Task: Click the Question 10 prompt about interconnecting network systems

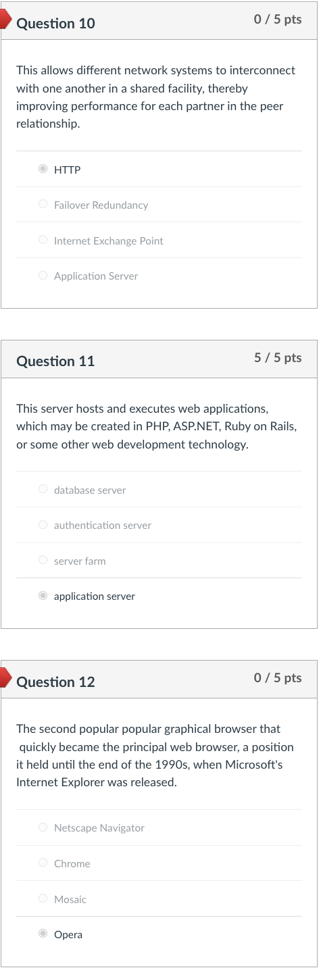Action: point(156,97)
